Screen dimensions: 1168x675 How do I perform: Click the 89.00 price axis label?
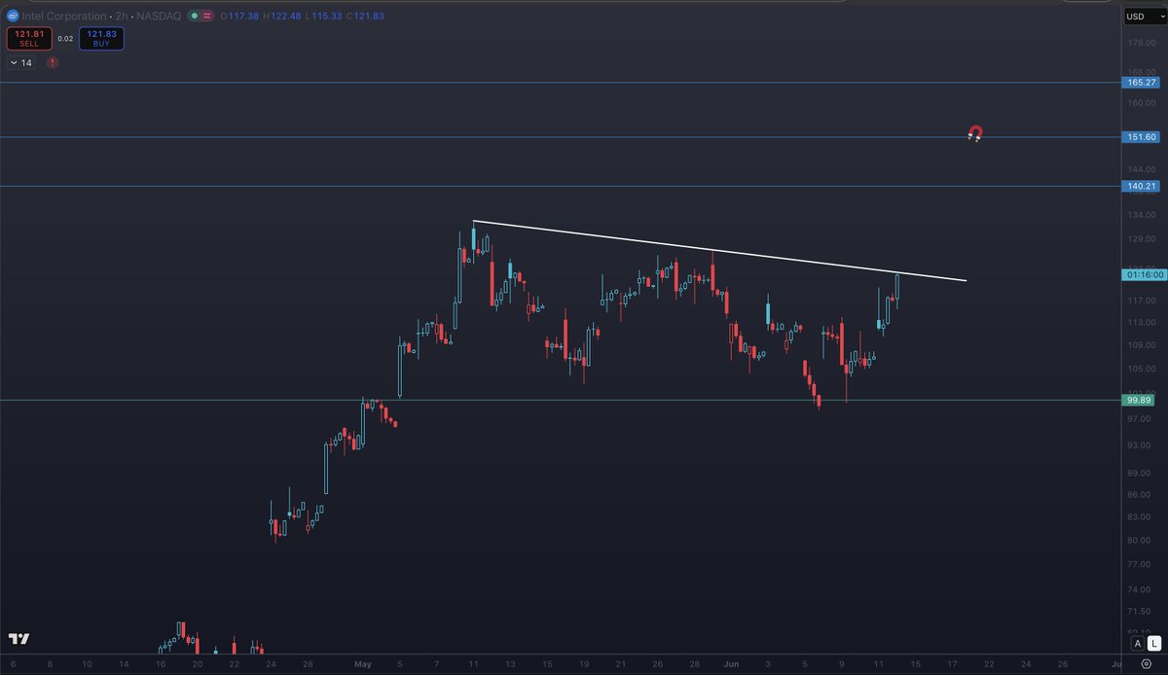tap(1141, 473)
